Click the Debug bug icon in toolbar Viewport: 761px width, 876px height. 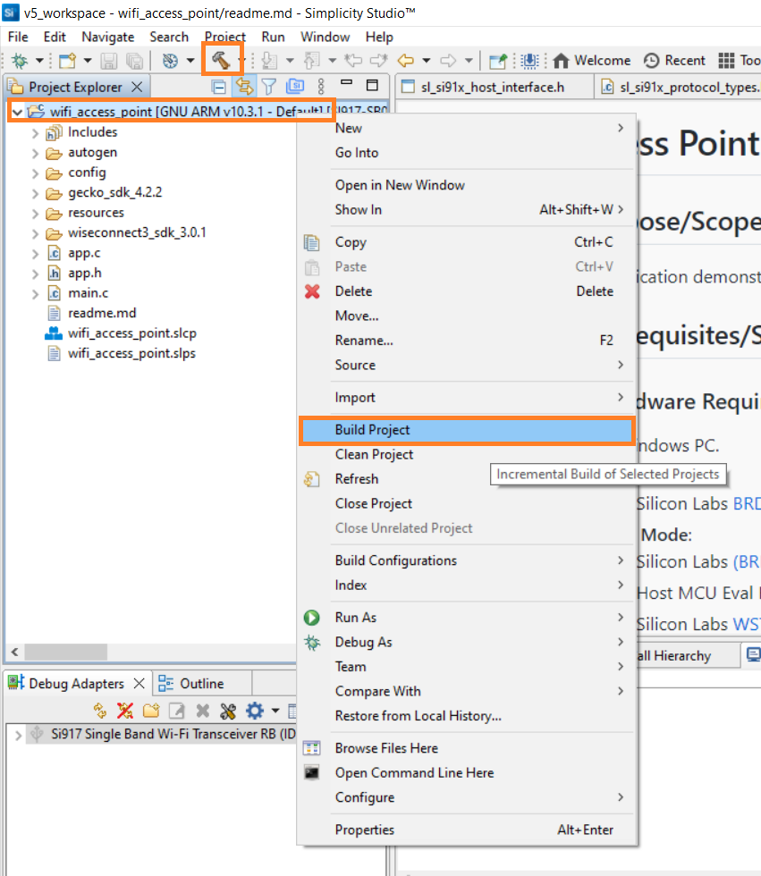[19, 61]
